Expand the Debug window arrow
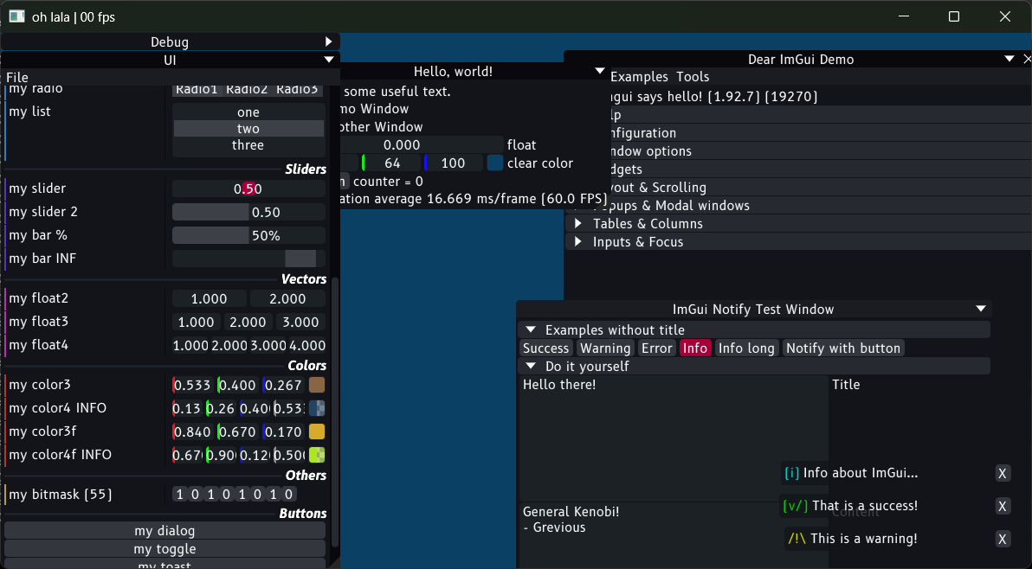The height and width of the screenshot is (569, 1032). (x=328, y=42)
